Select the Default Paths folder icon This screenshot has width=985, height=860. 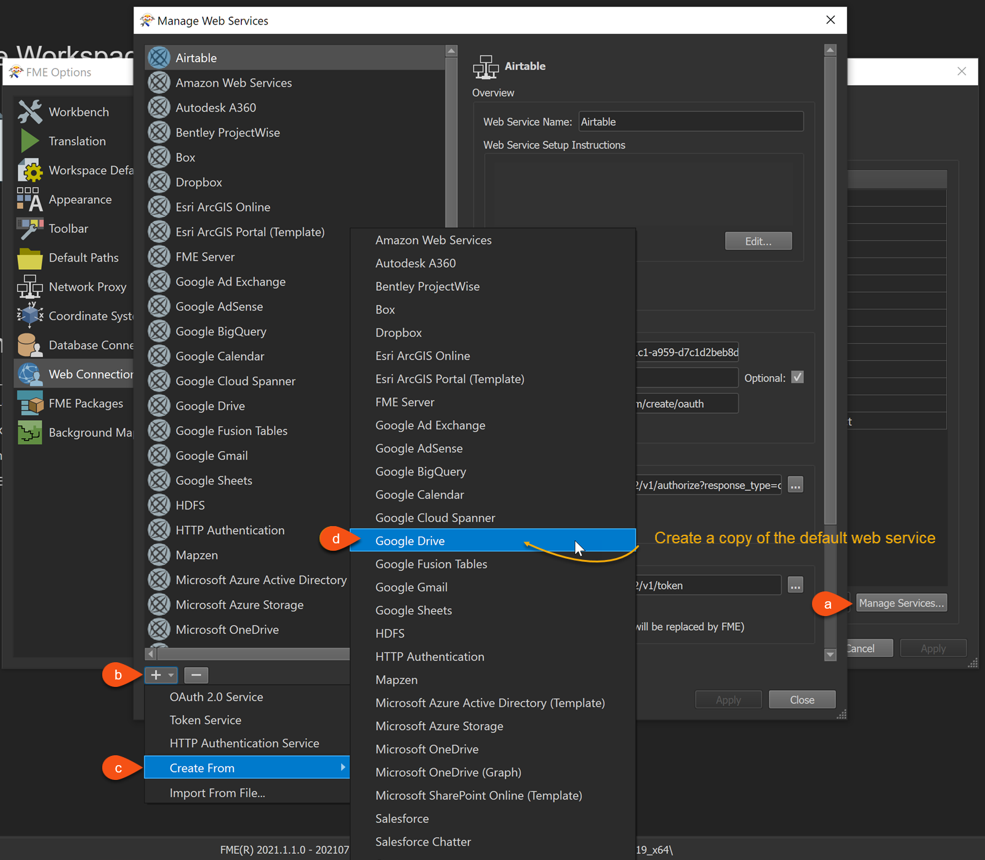[x=30, y=258]
